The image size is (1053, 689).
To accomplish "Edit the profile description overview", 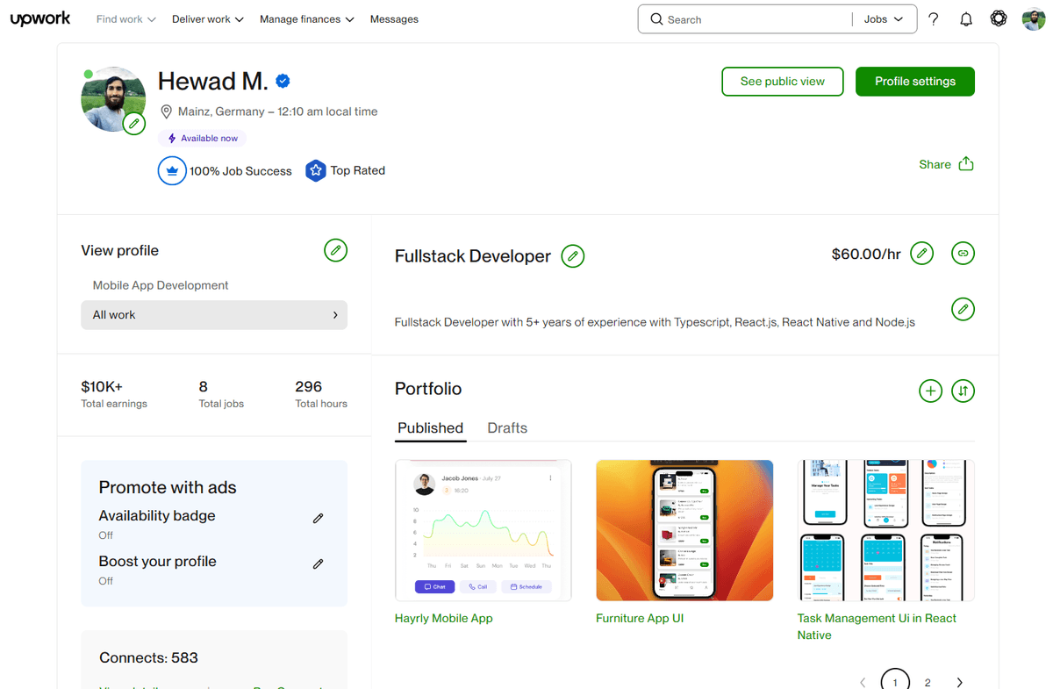I will click(963, 309).
